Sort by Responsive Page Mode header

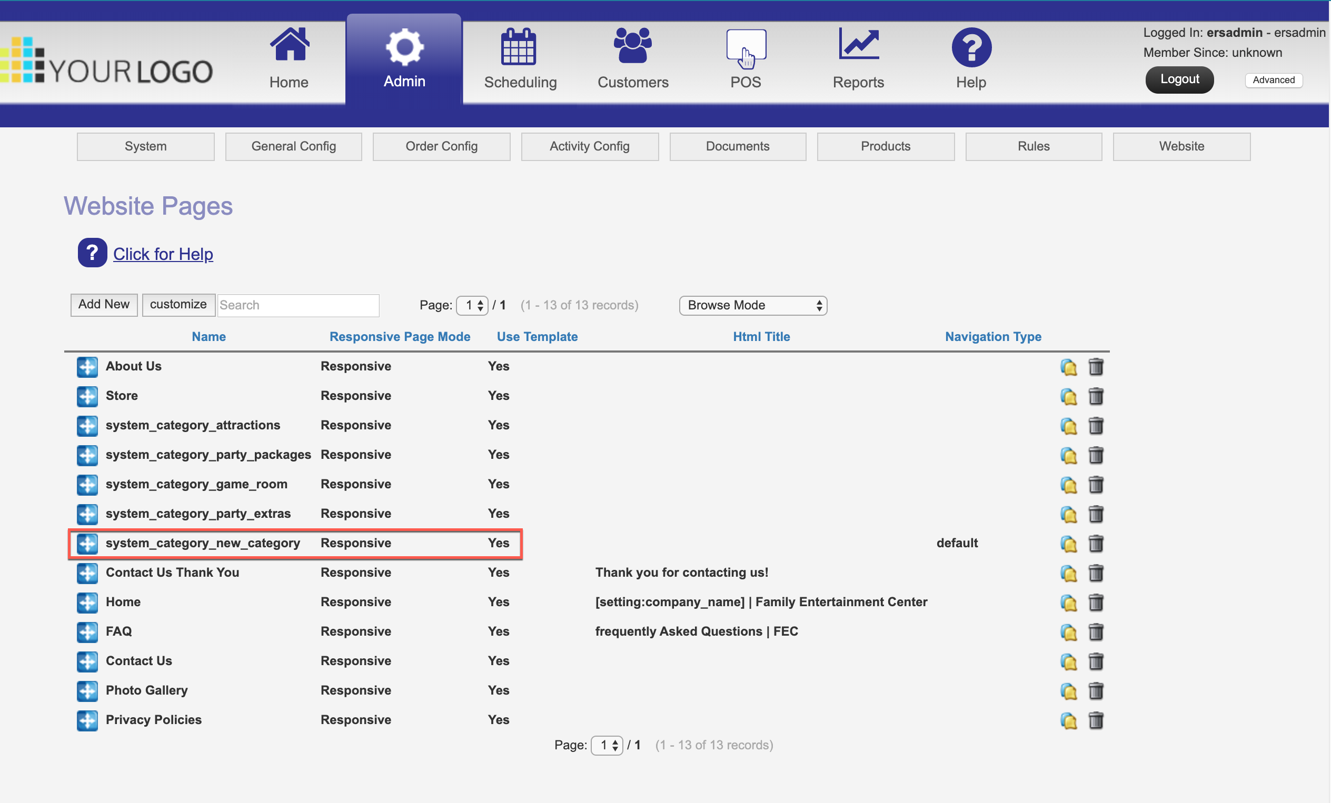(x=400, y=336)
